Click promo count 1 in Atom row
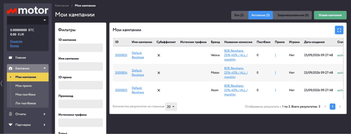Image resolution: width=351 pixels, height=134 pixels. 275,90
